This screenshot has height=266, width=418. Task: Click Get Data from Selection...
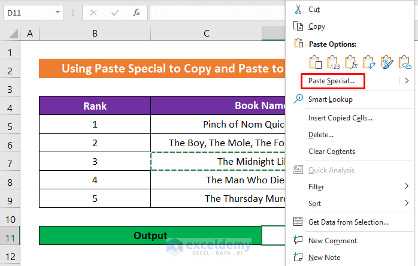click(348, 222)
